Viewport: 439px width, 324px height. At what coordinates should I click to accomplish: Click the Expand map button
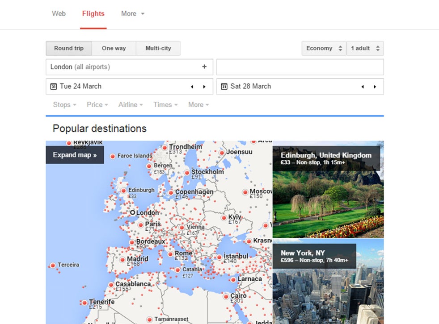pos(75,154)
